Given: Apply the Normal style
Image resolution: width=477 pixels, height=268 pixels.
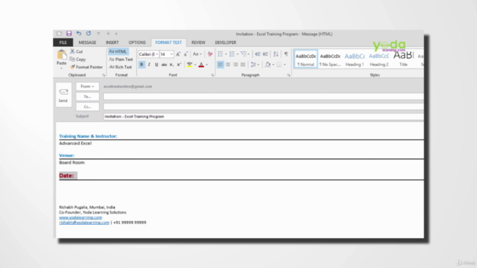Looking at the screenshot, I should pos(306,59).
